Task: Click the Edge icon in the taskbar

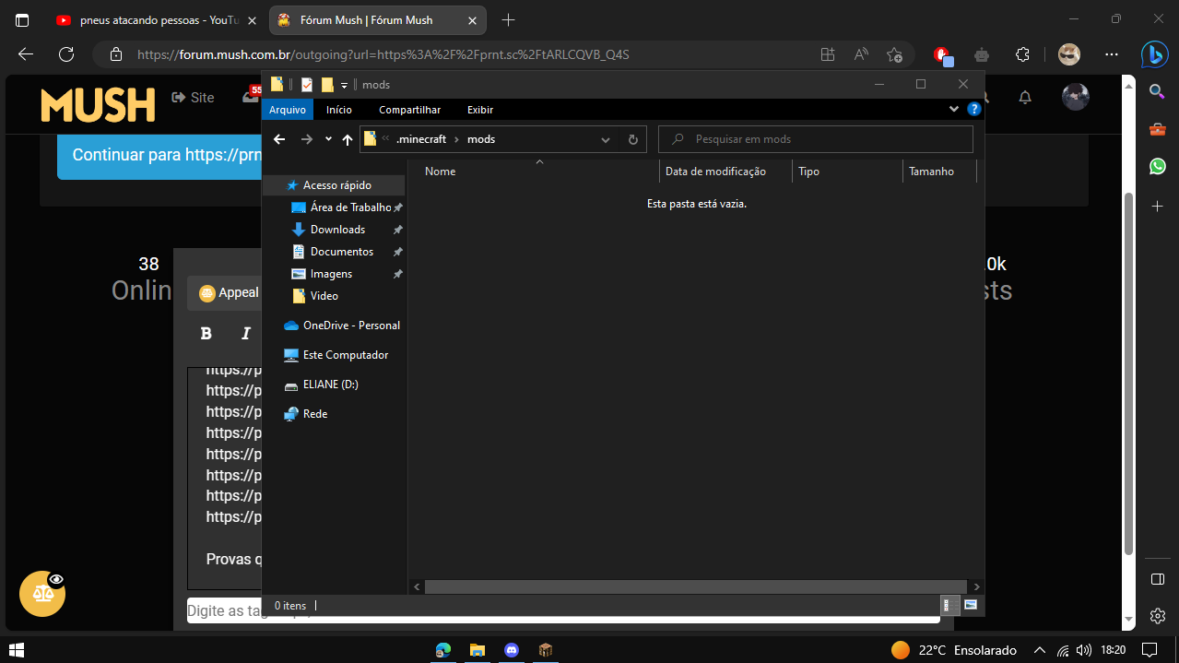Action: (x=443, y=650)
